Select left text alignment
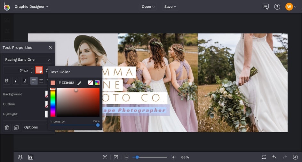This screenshot has height=162, width=302. pyautogui.click(x=34, y=81)
